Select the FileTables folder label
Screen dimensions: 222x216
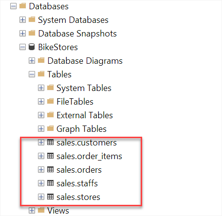pos(75,102)
